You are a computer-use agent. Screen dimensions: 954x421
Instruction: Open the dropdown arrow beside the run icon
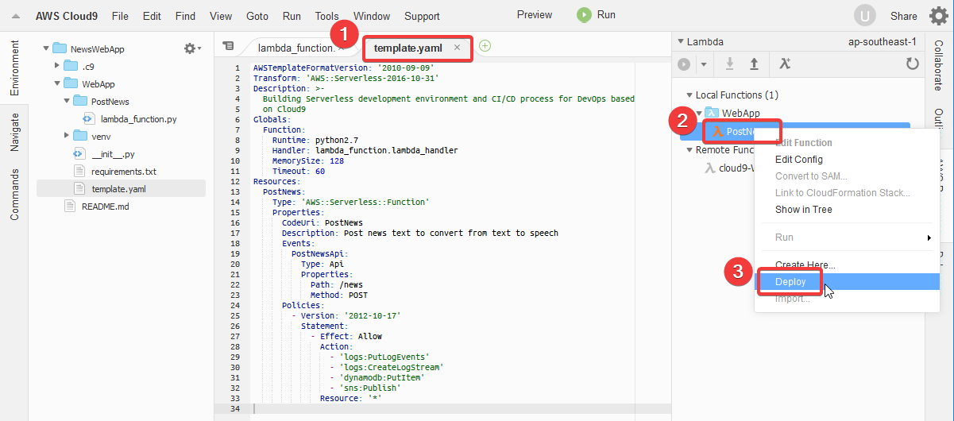703,64
